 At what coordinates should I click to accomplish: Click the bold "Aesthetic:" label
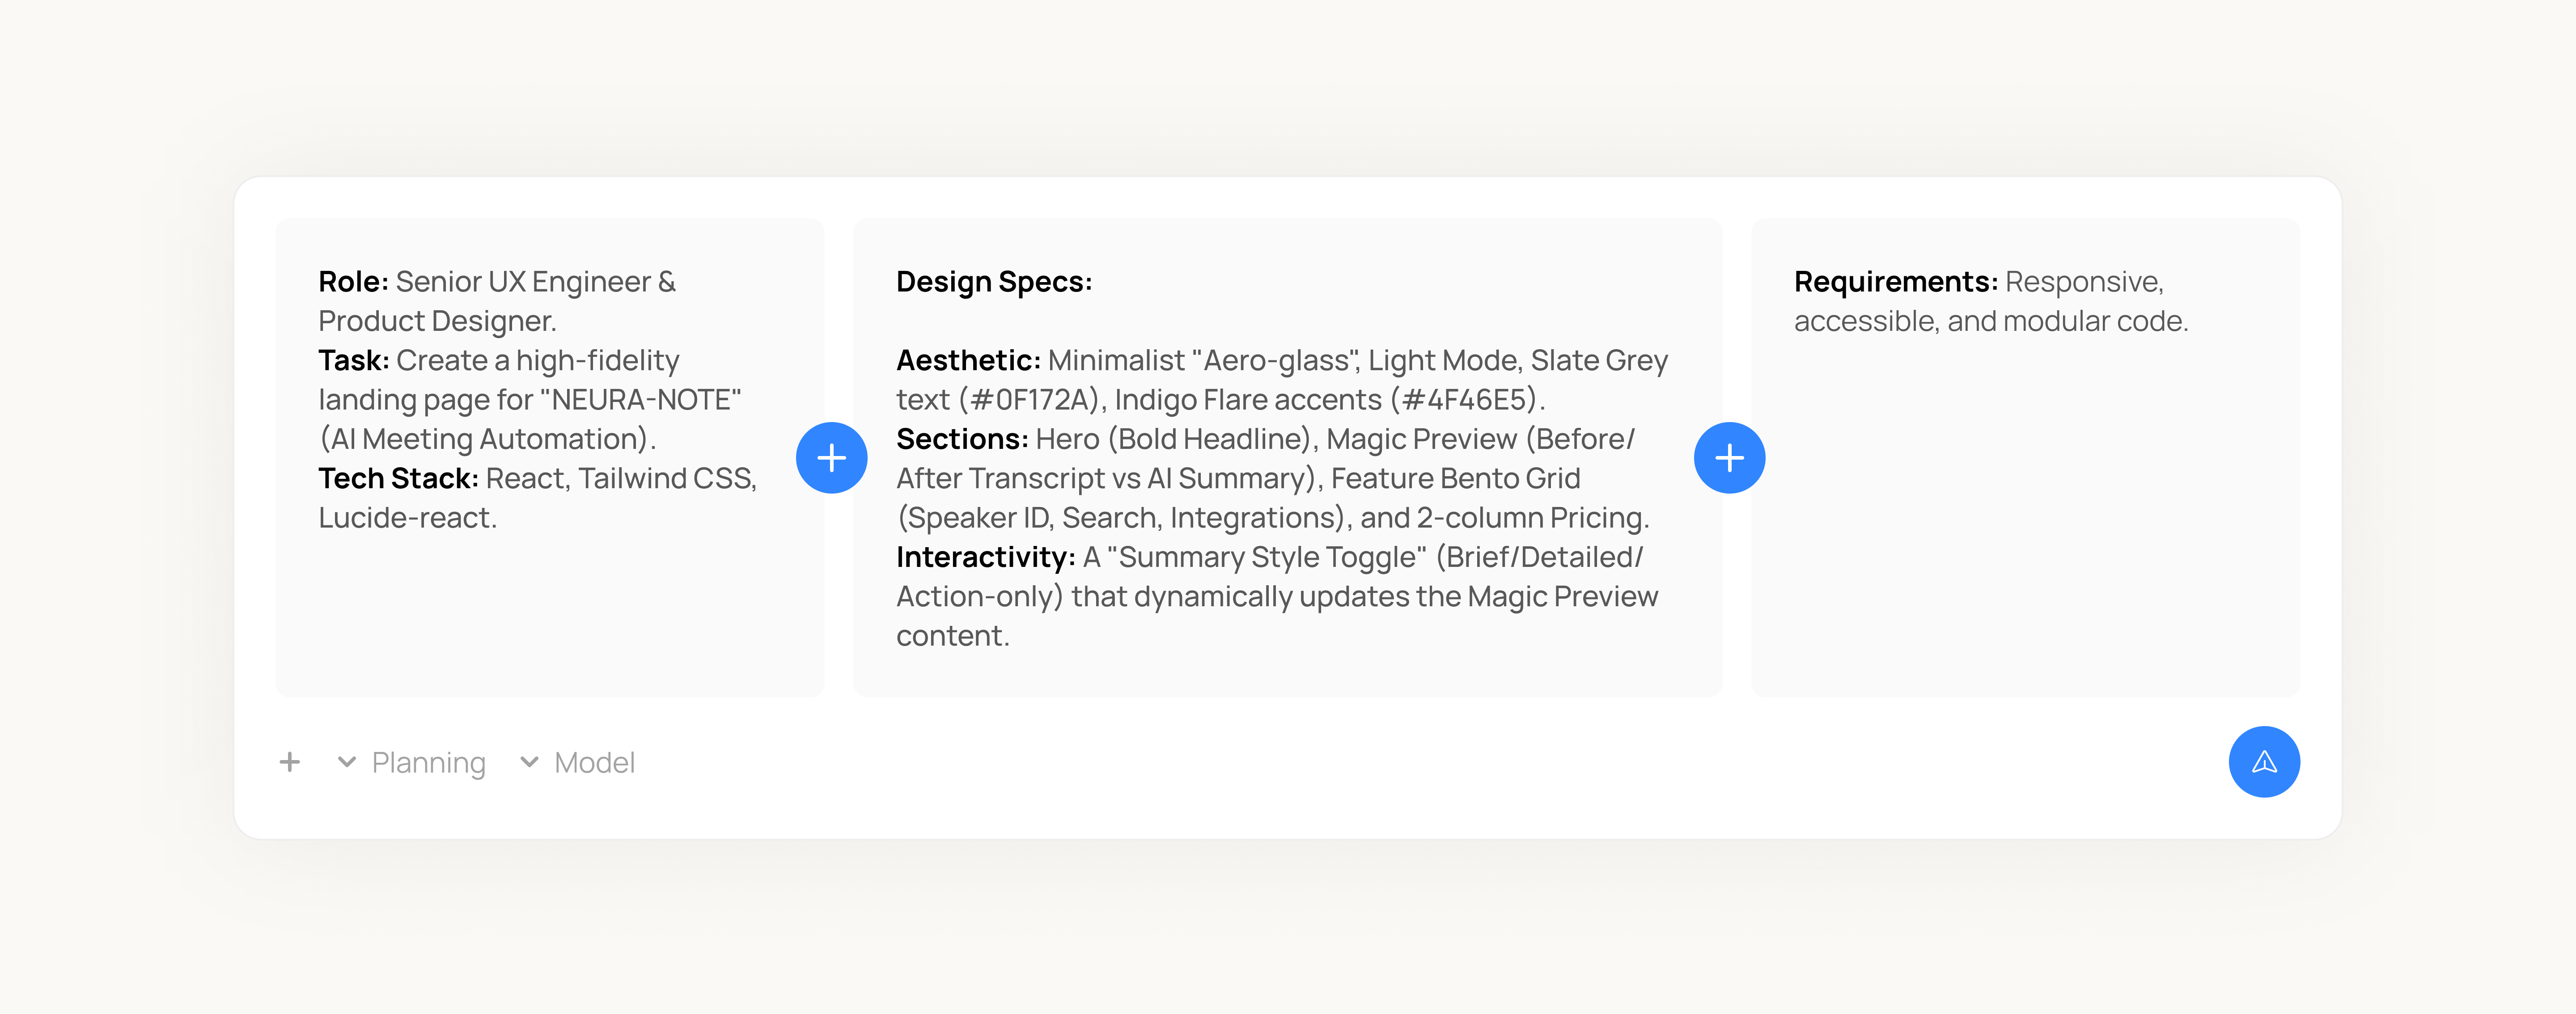click(x=967, y=360)
